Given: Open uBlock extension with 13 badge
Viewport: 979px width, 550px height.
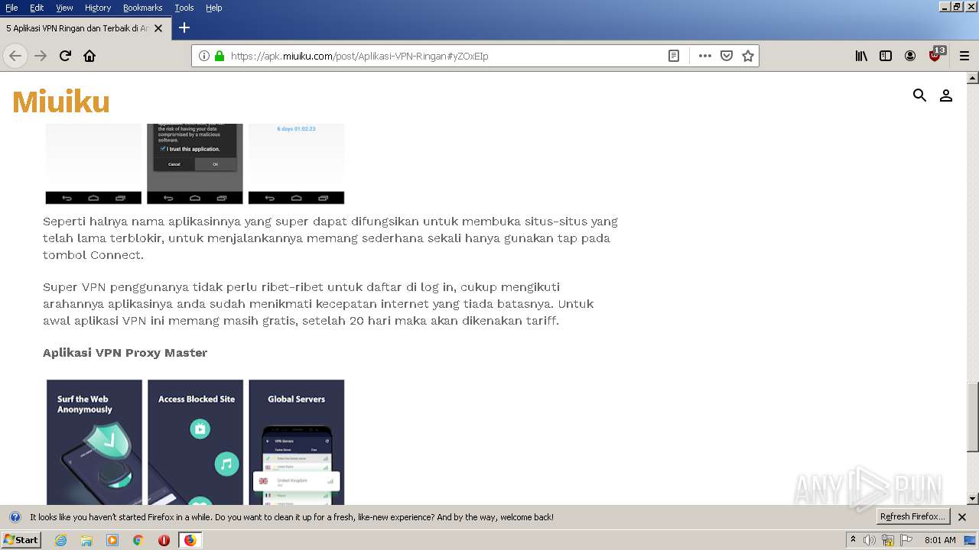Looking at the screenshot, I should (x=936, y=55).
